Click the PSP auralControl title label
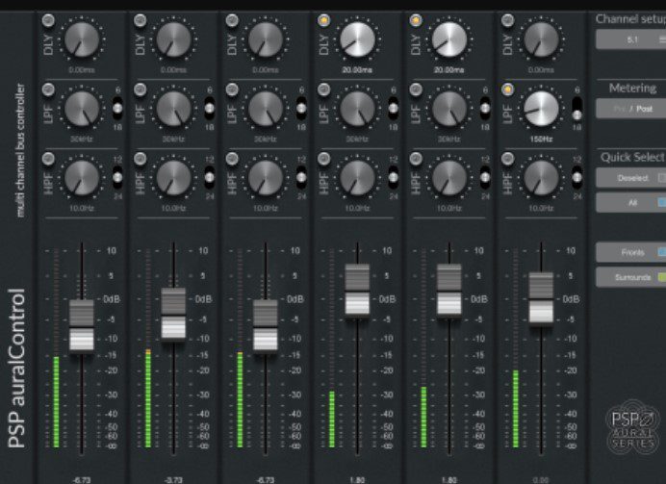The image size is (666, 484). point(17,369)
